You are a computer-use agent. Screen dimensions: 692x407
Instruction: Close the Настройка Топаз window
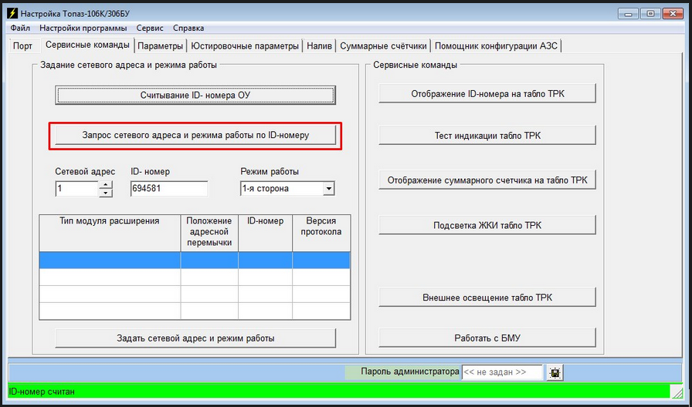click(673, 14)
